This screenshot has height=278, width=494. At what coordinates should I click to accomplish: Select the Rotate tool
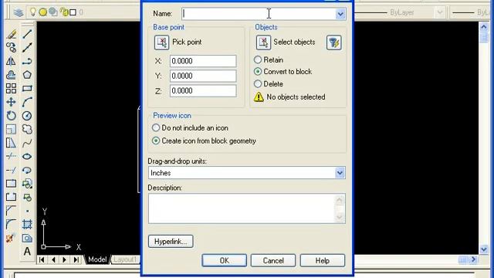[x=11, y=116]
